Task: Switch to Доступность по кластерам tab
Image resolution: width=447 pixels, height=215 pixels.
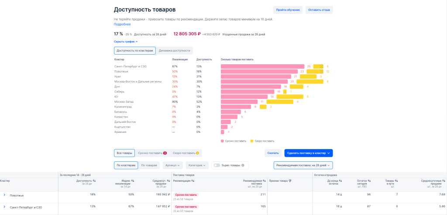Action: click(134, 51)
